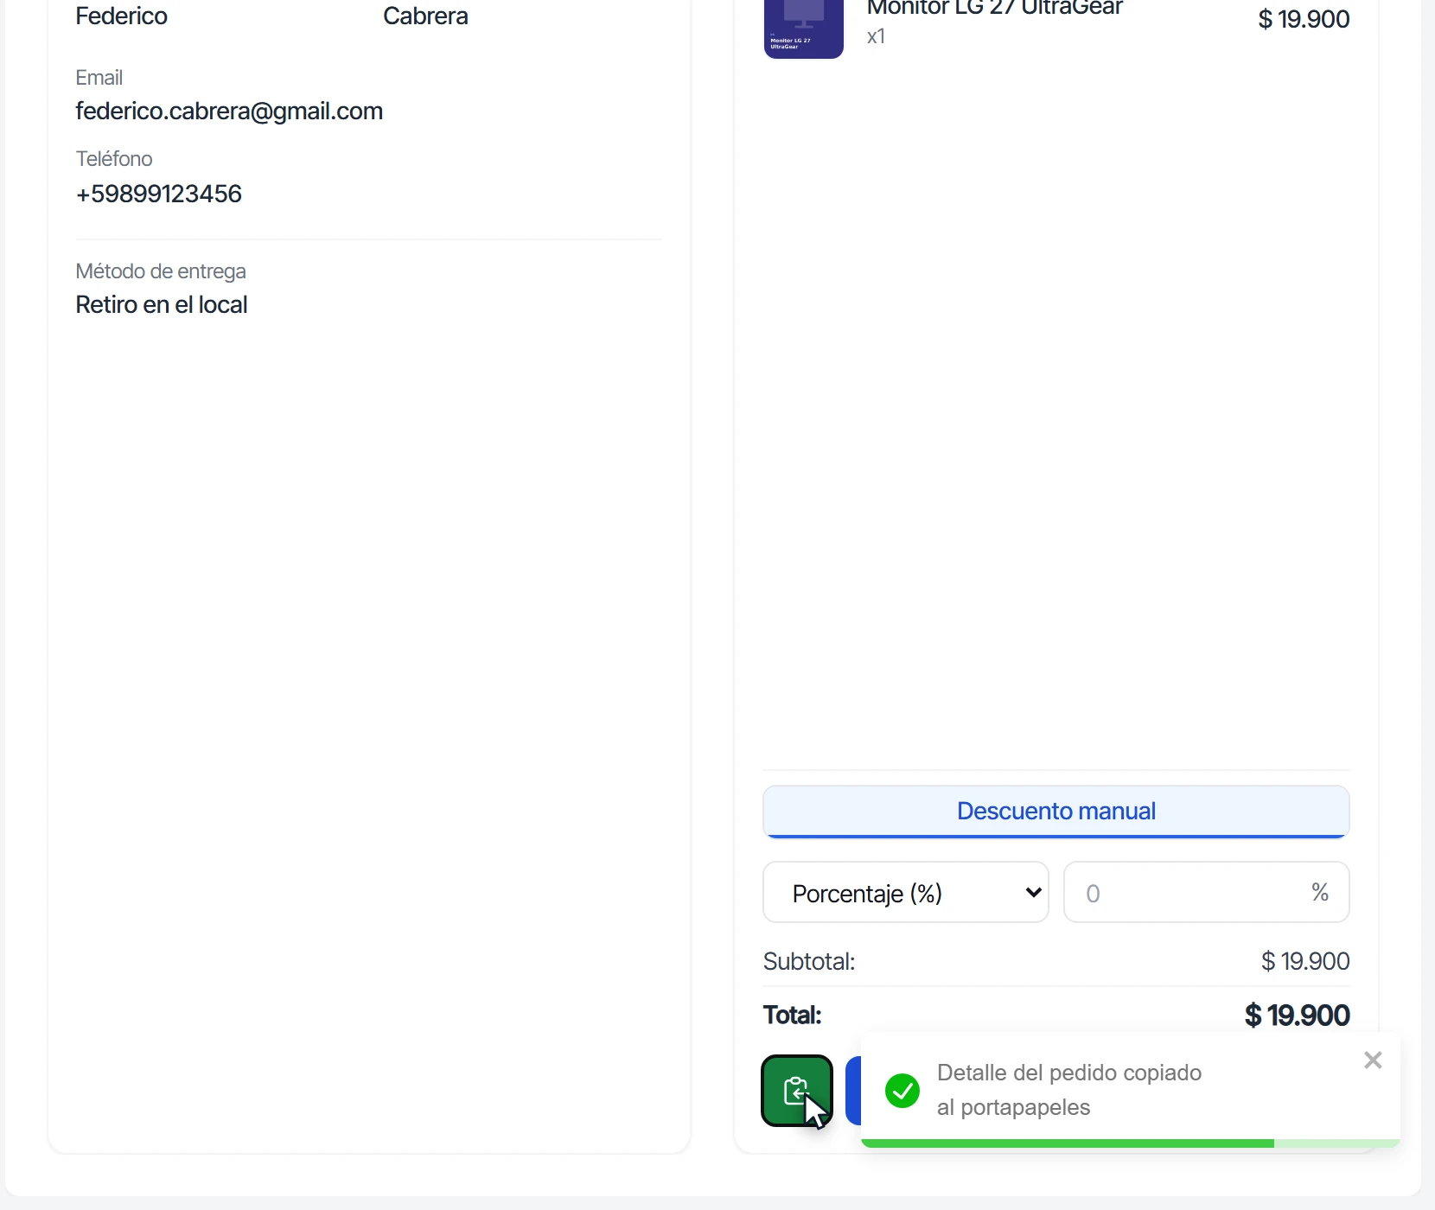Open the Monitor LG 27 UltraGear thumbnail
Screen dimensions: 1435x1210
pos(803,28)
